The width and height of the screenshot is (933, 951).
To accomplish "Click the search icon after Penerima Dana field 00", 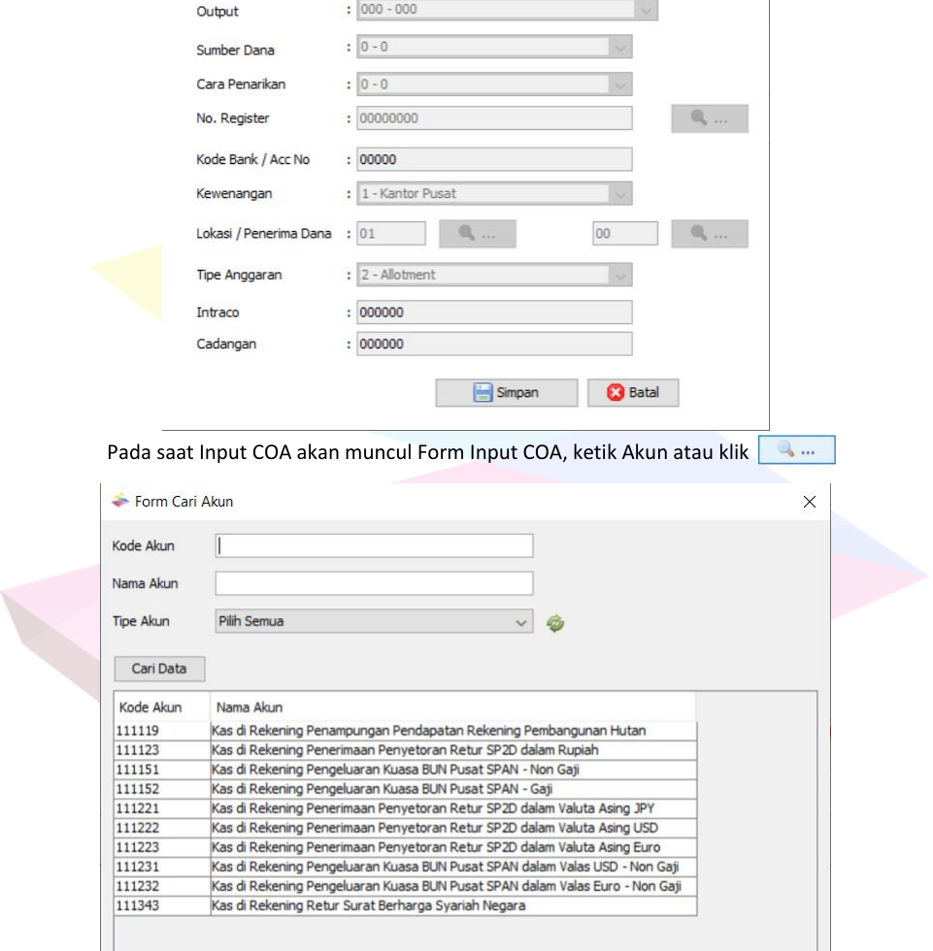I will (x=709, y=234).
